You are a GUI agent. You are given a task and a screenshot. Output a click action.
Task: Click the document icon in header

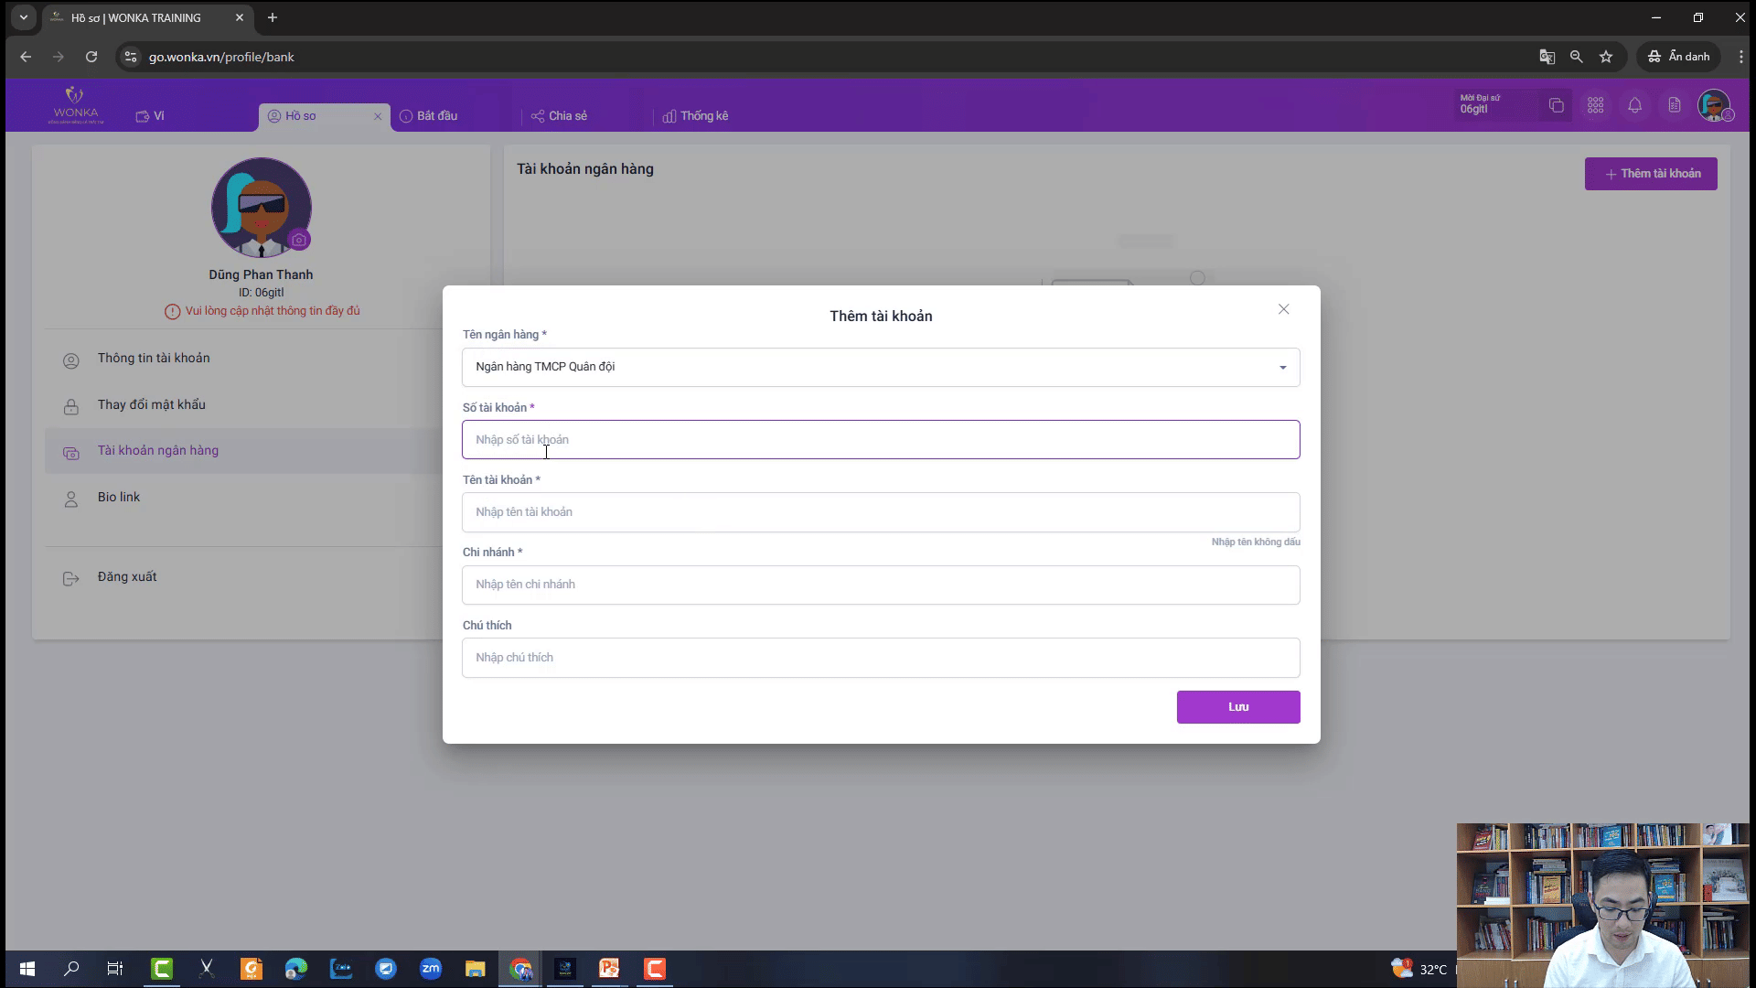[x=1674, y=105]
